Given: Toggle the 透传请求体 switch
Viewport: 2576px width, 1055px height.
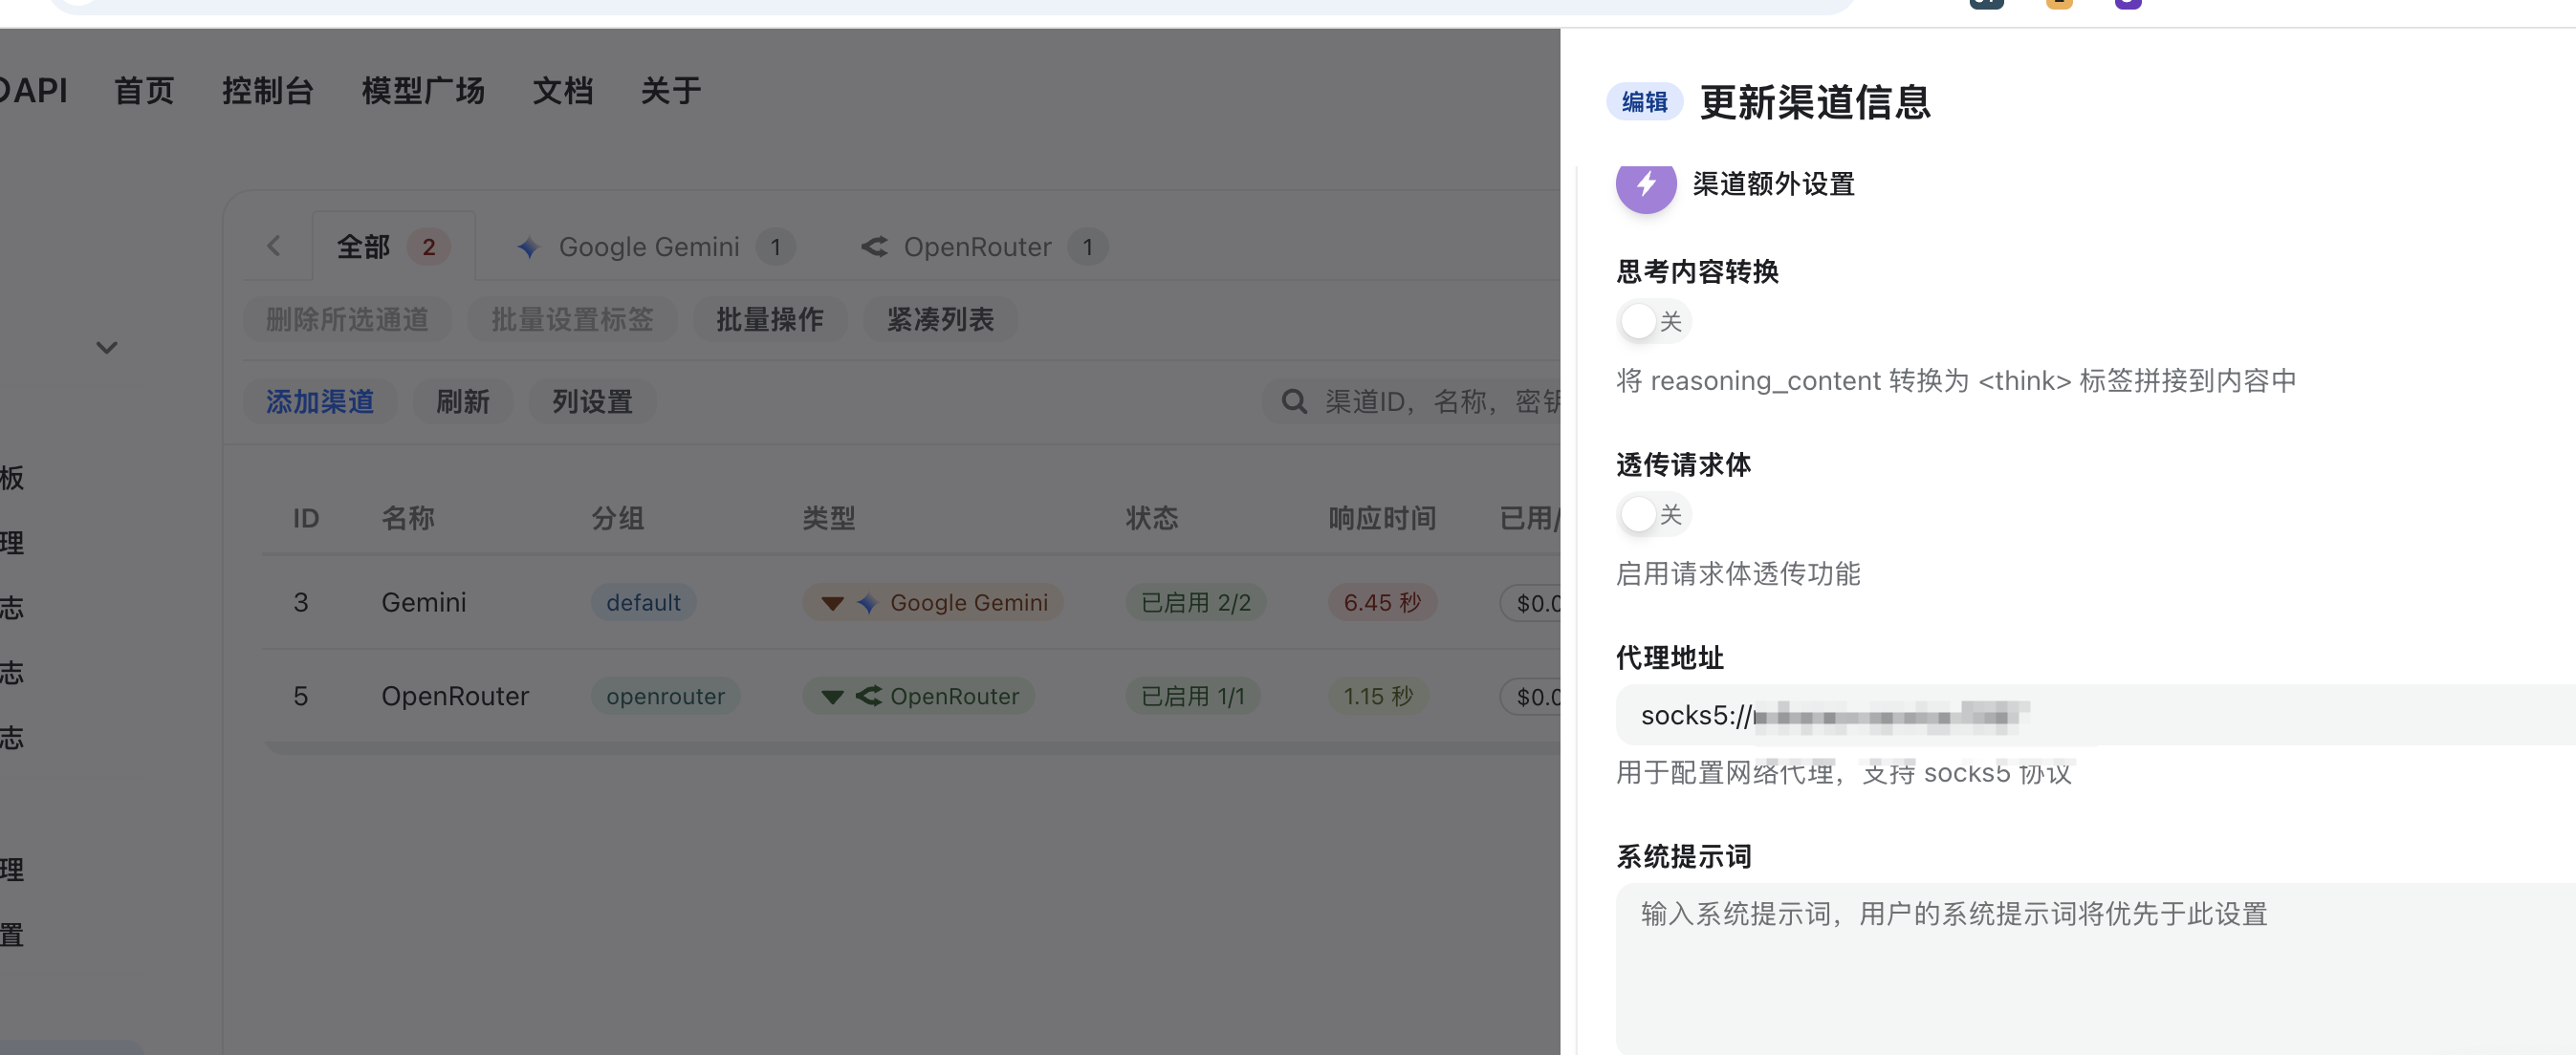Looking at the screenshot, I should click(1653, 515).
